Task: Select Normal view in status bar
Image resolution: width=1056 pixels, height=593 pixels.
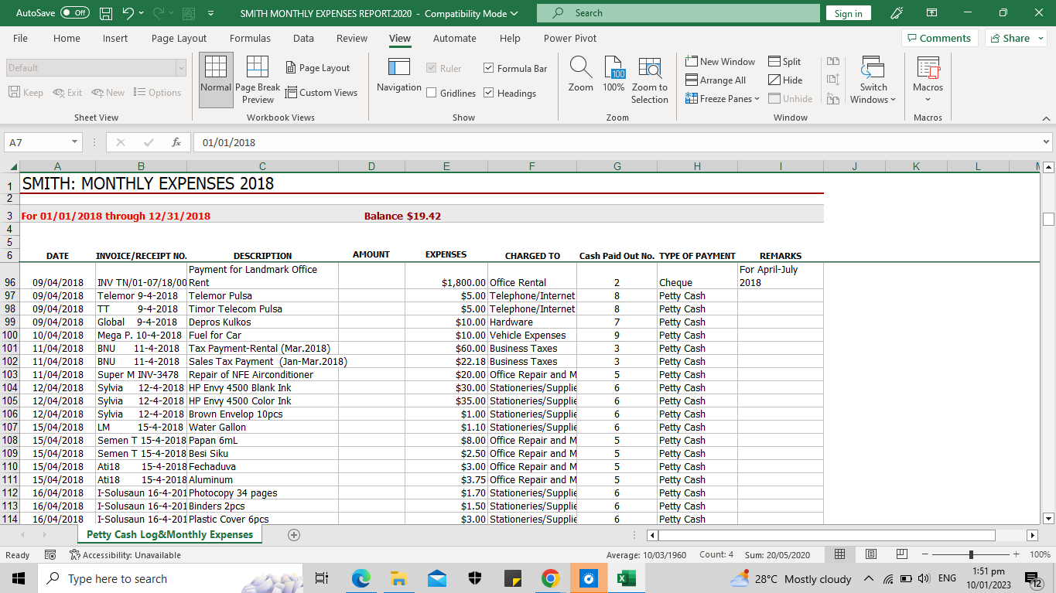Action: pos(840,554)
